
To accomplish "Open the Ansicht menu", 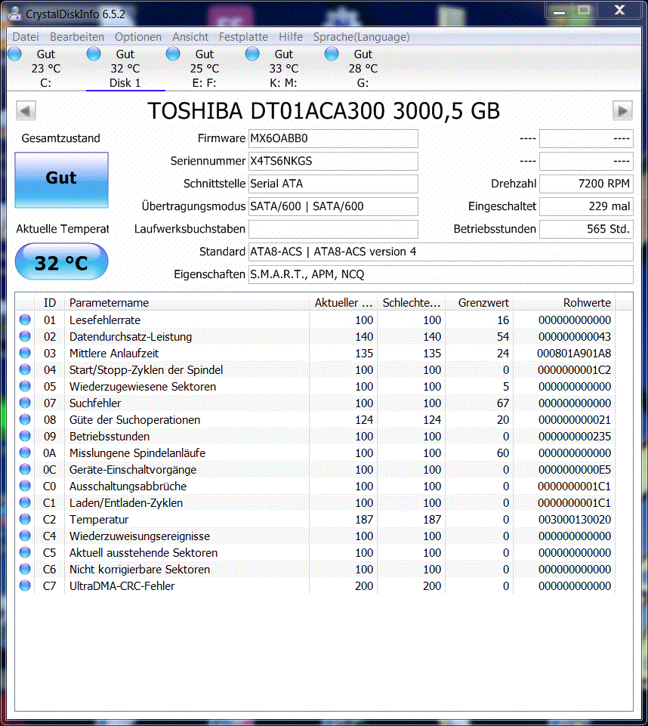I will (190, 36).
